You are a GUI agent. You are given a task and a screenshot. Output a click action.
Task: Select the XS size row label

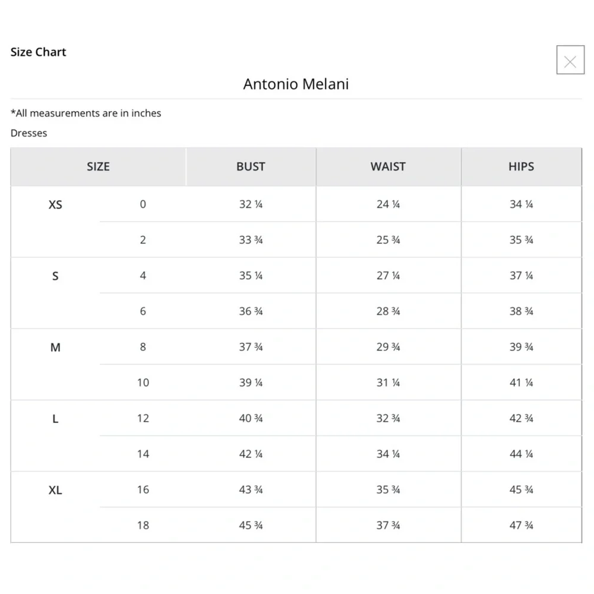55,205
